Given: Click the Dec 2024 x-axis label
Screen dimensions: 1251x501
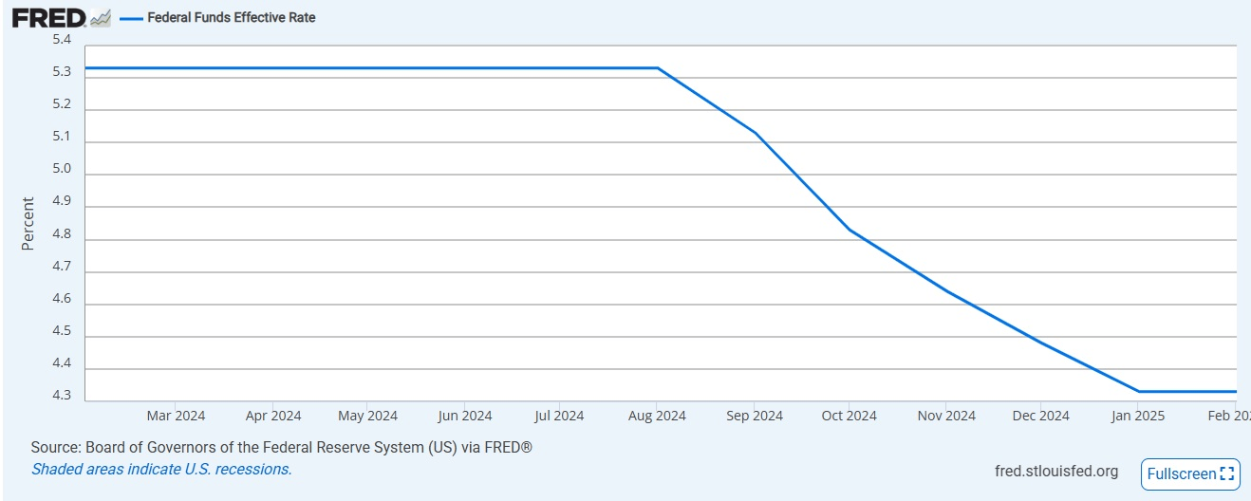Looking at the screenshot, I should [x=1040, y=416].
